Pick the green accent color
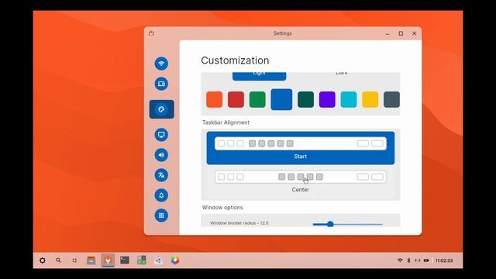The image size is (496, 279). (257, 100)
